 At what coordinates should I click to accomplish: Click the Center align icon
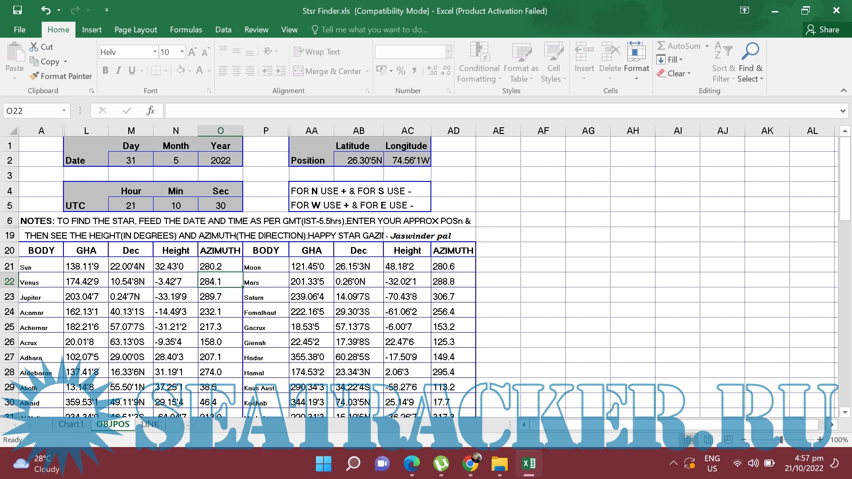tap(237, 71)
